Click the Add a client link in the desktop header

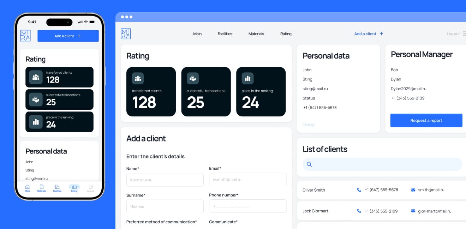point(369,34)
